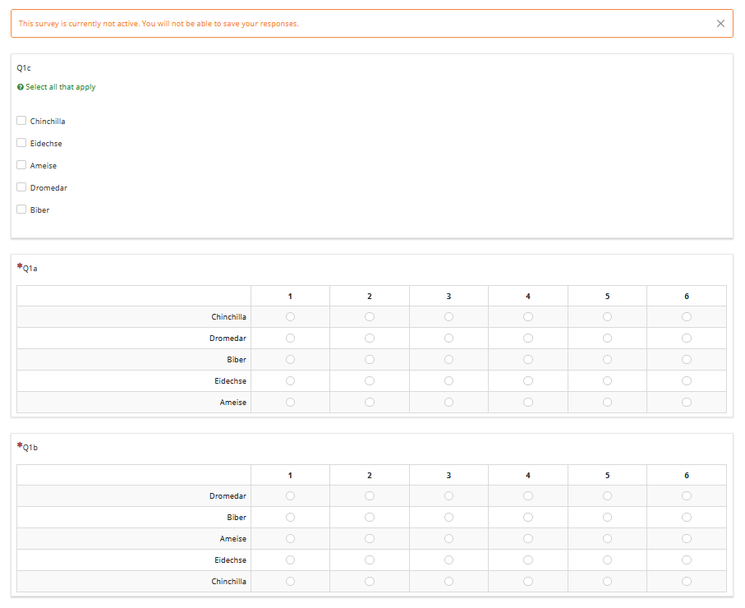The image size is (745, 608).
Task: Enable the Ameise checkbox in Q1c
Action: point(21,165)
